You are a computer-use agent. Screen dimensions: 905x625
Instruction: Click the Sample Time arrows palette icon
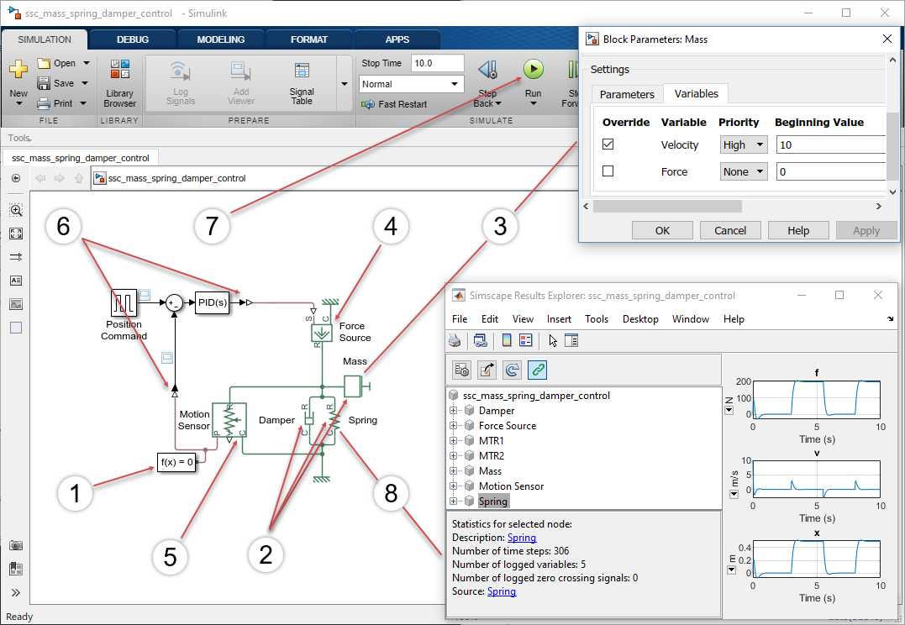[16, 257]
